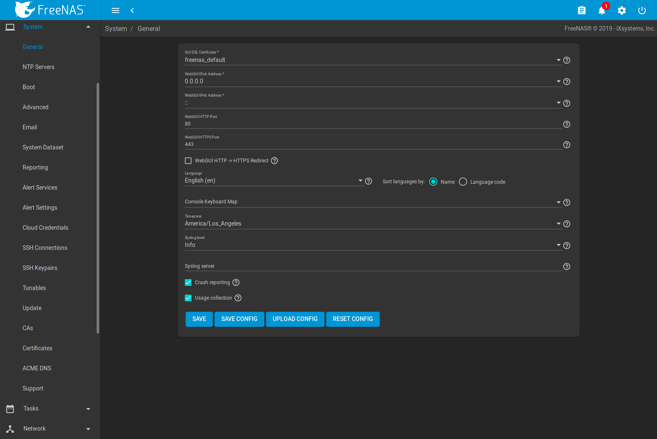This screenshot has width=657, height=439.
Task: Show help for WebGUI HTTPS Port
Action: pyautogui.click(x=567, y=145)
